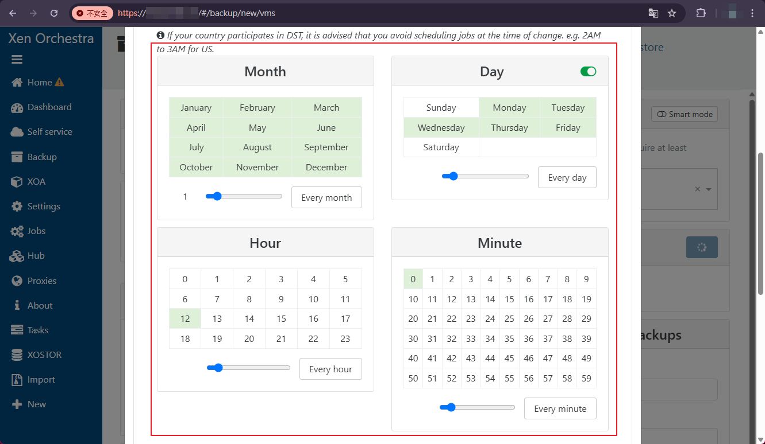The image size is (765, 444).
Task: Click the browser address bar URL
Action: click(197, 13)
